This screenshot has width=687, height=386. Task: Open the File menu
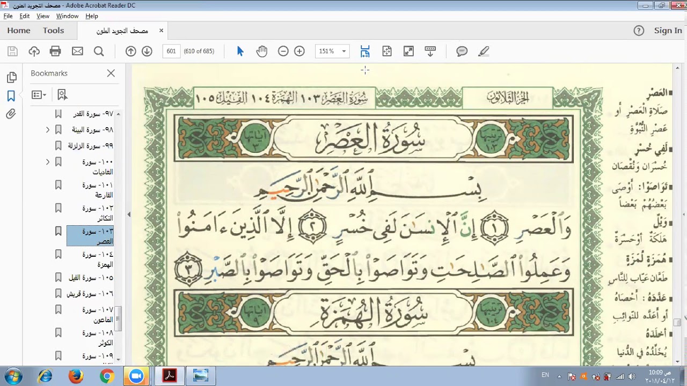(8, 16)
